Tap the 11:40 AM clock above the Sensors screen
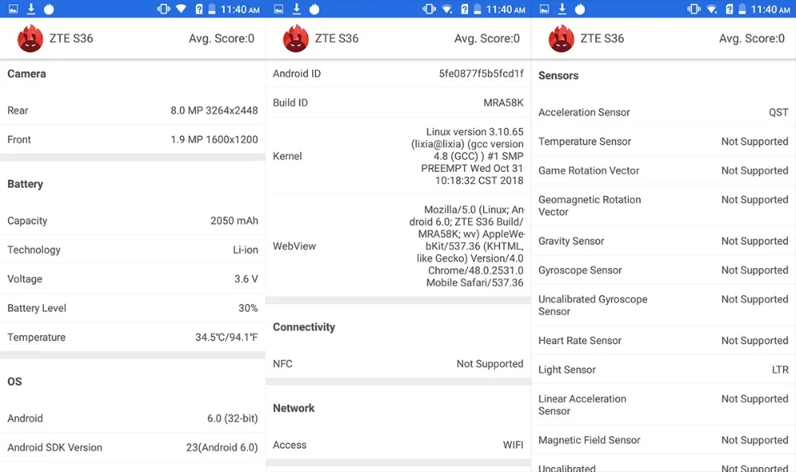796x472 pixels. point(770,9)
